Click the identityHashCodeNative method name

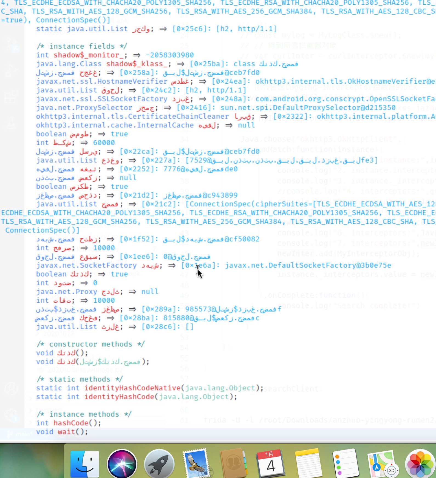click(132, 388)
